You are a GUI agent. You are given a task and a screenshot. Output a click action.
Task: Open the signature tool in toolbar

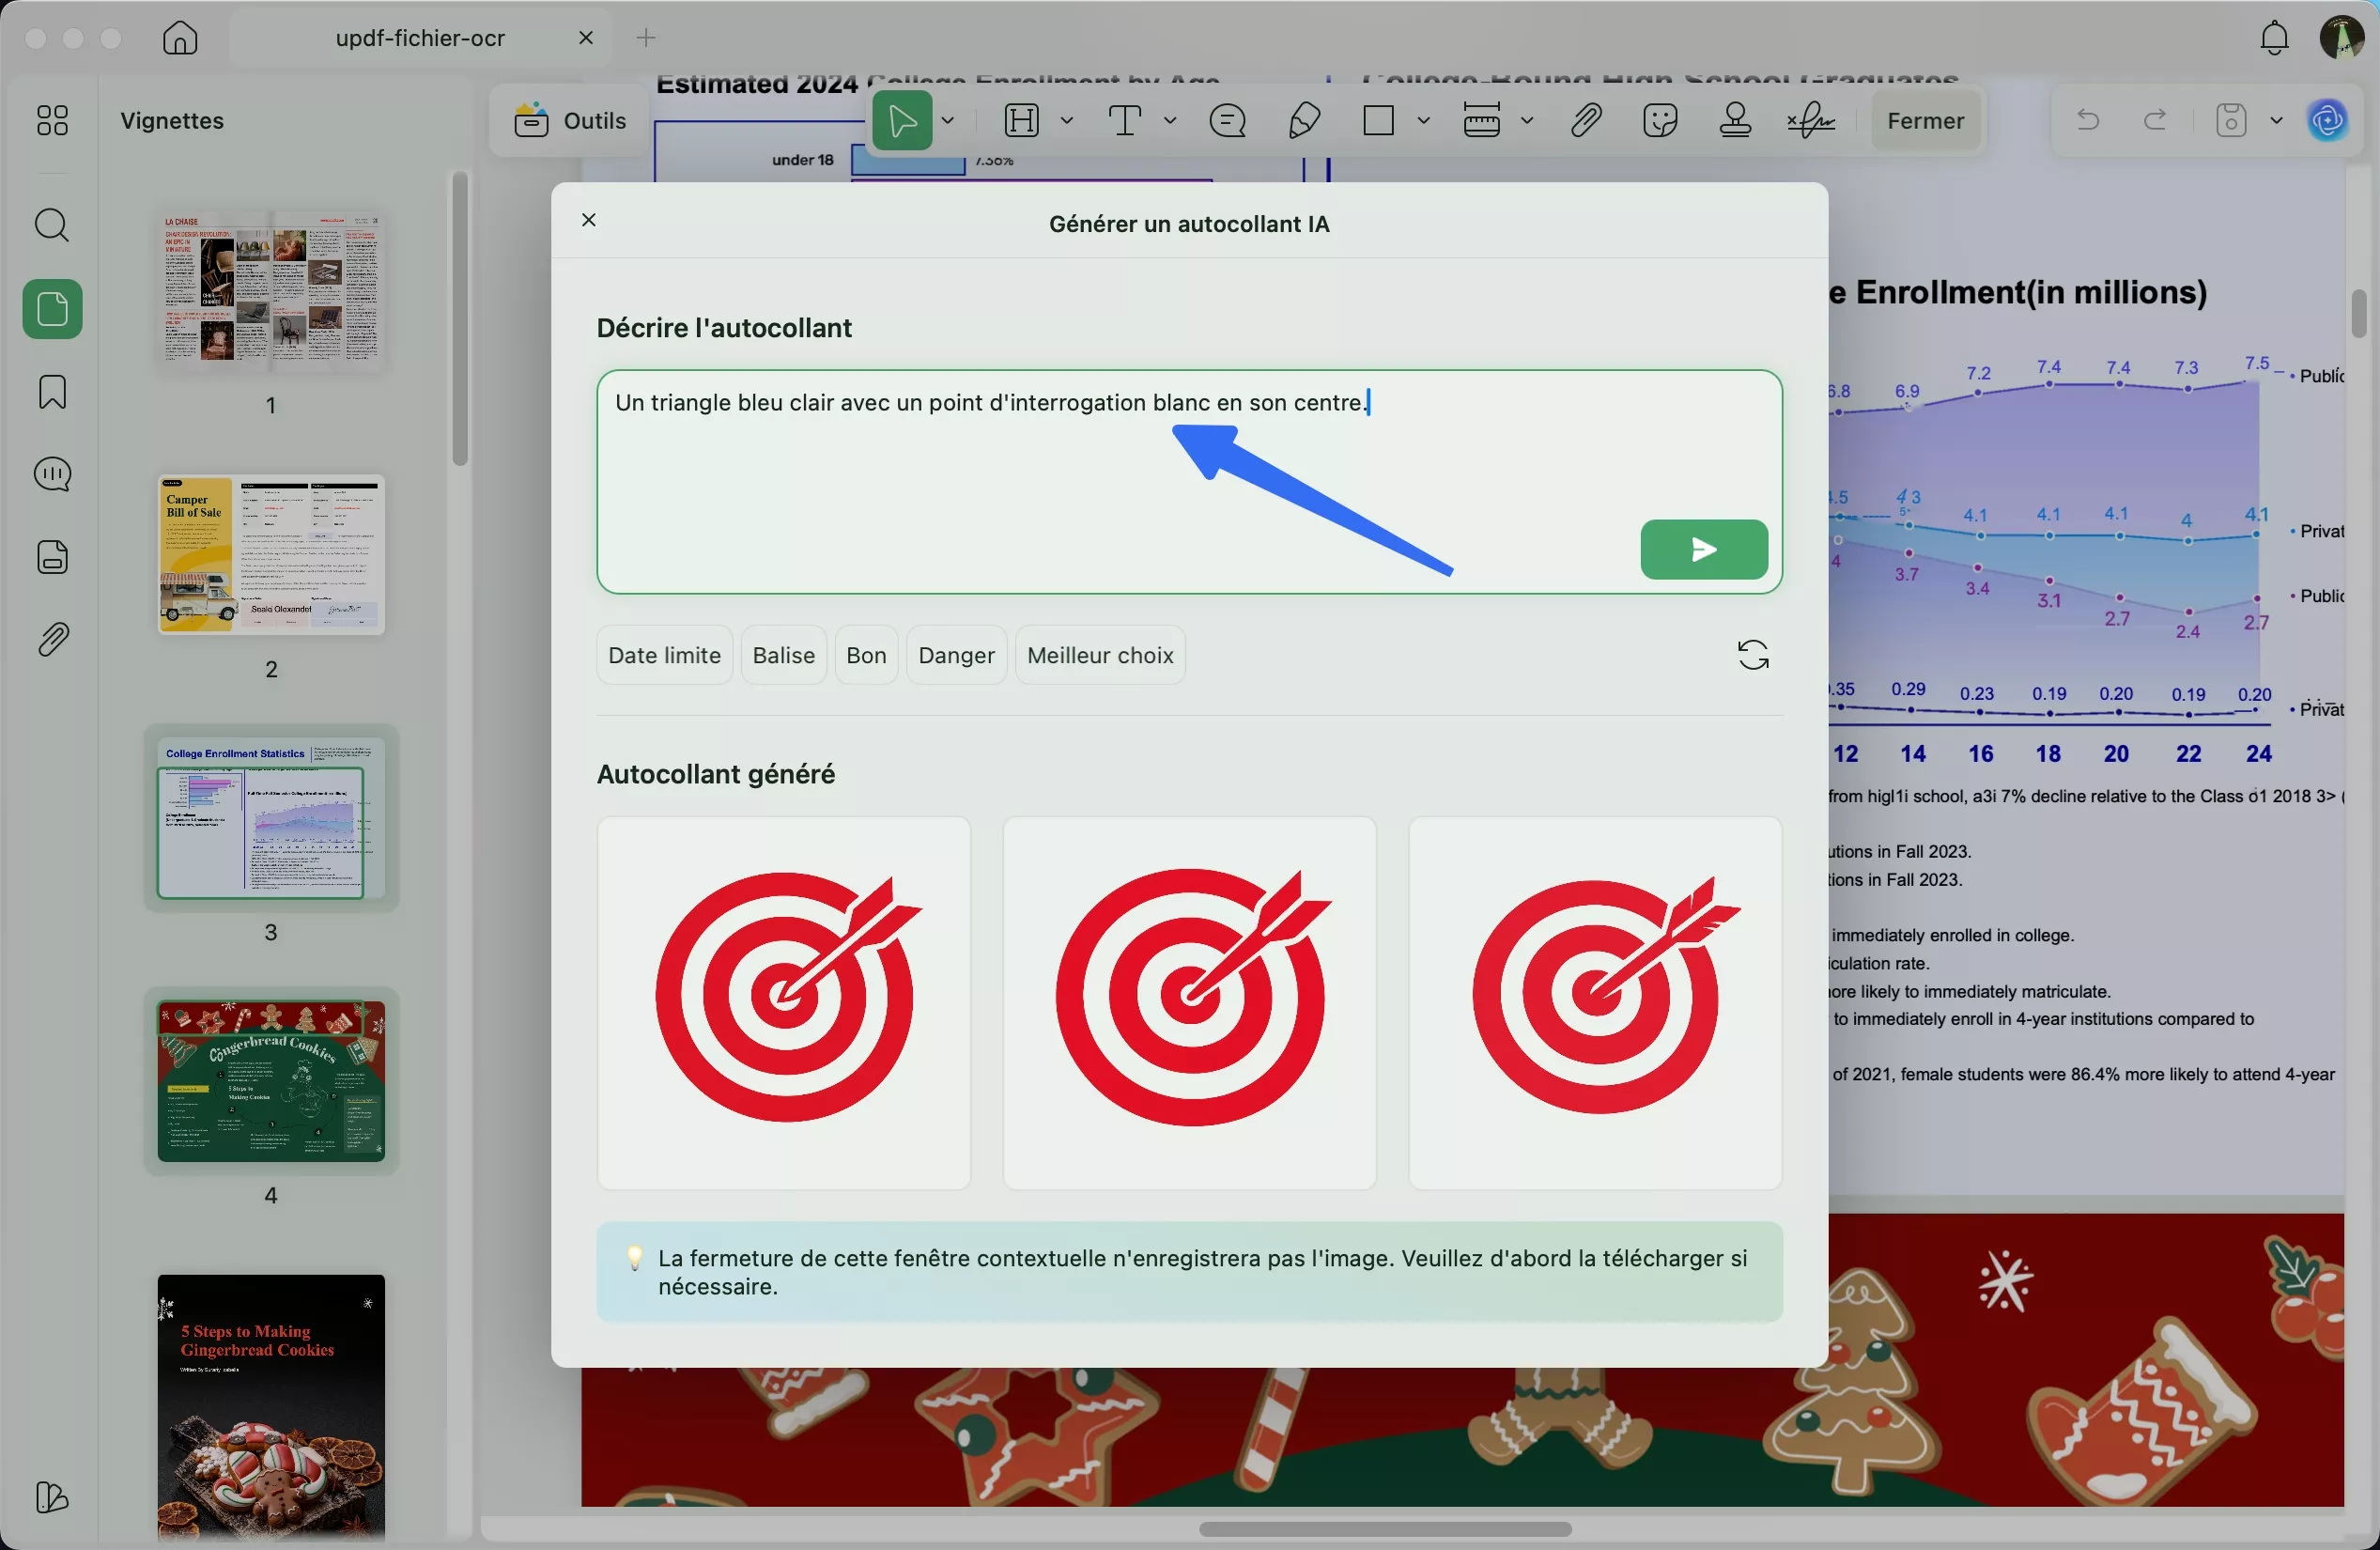[x=1810, y=121]
